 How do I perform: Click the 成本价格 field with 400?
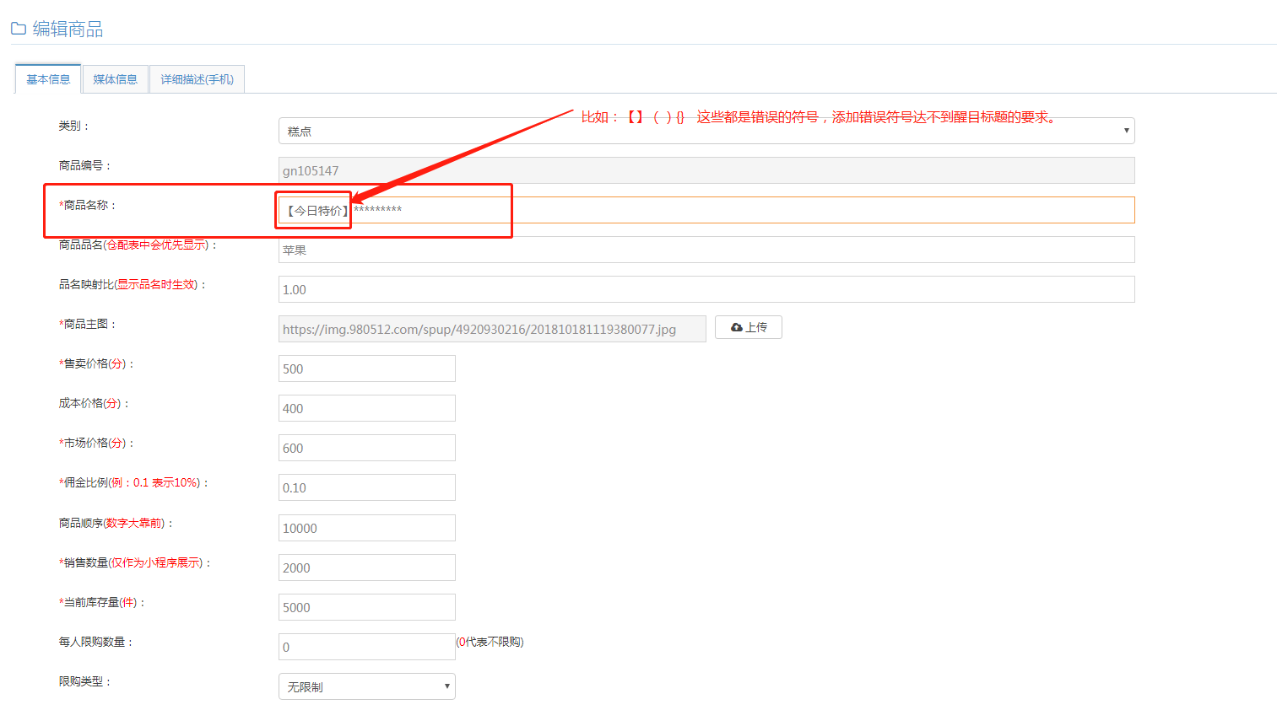pos(367,408)
